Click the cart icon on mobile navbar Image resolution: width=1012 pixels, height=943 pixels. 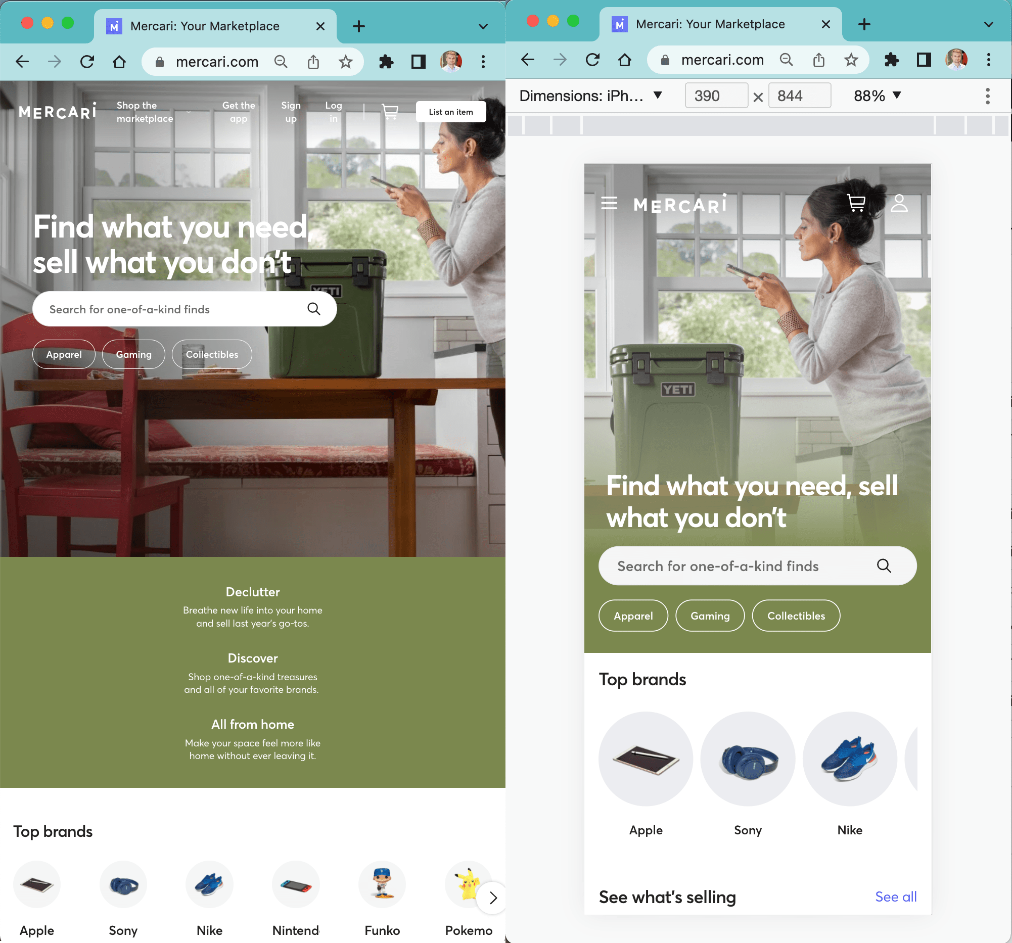857,204
